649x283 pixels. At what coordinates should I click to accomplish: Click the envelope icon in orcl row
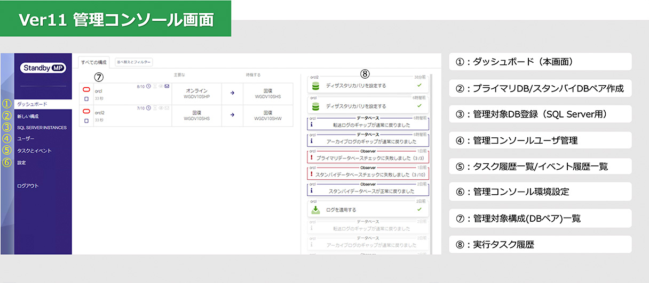tap(167, 86)
